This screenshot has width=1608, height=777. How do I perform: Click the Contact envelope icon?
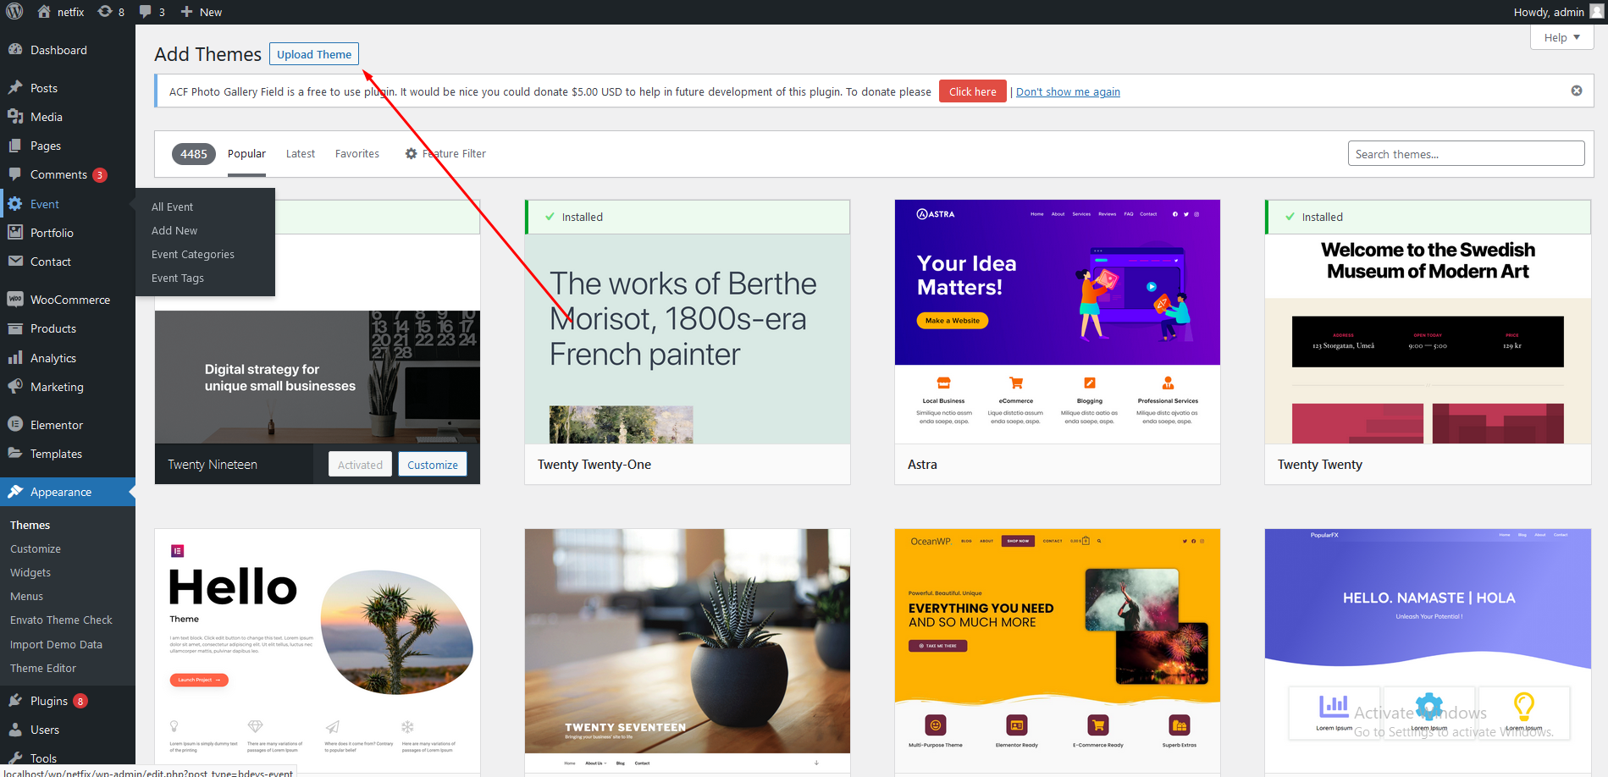pyautogui.click(x=15, y=262)
